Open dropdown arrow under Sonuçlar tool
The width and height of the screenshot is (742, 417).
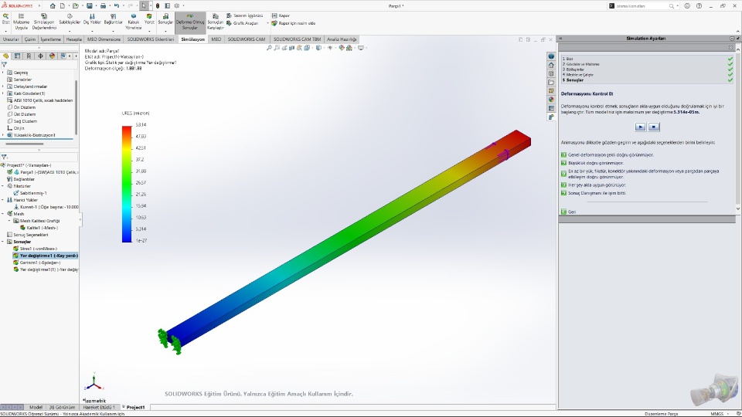(165, 31)
